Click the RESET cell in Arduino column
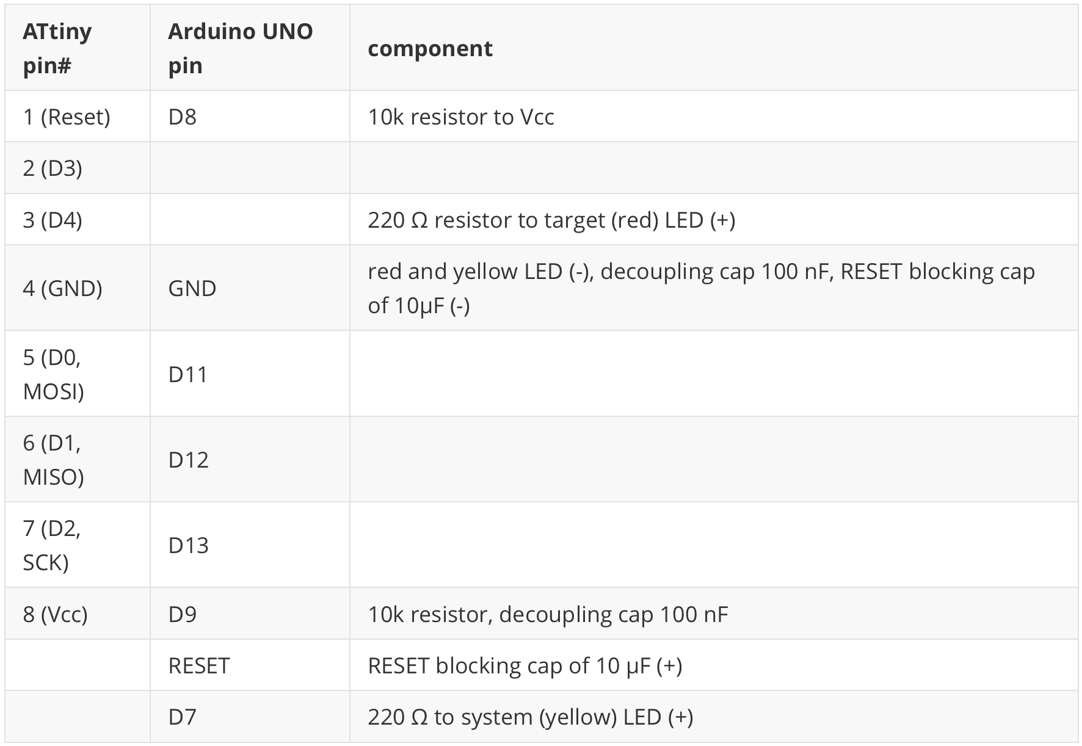 tap(199, 665)
